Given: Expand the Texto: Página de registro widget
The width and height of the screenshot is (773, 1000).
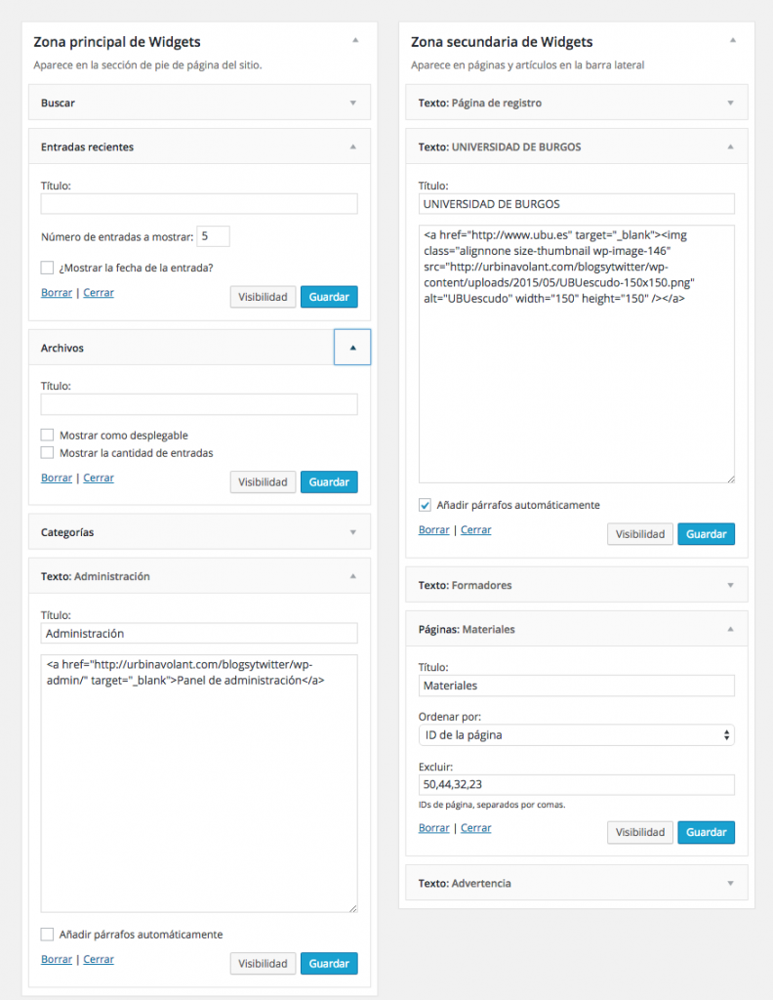Looking at the screenshot, I should pyautogui.click(x=729, y=102).
